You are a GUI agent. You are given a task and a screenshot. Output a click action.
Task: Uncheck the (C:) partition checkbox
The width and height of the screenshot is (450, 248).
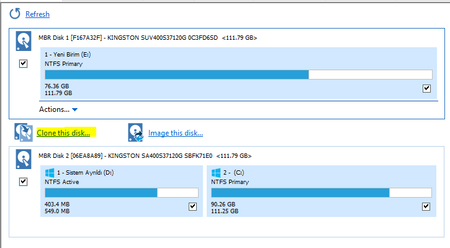click(x=426, y=206)
